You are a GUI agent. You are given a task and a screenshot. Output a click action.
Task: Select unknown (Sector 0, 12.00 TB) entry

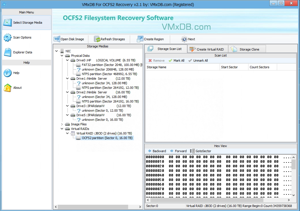(102, 110)
